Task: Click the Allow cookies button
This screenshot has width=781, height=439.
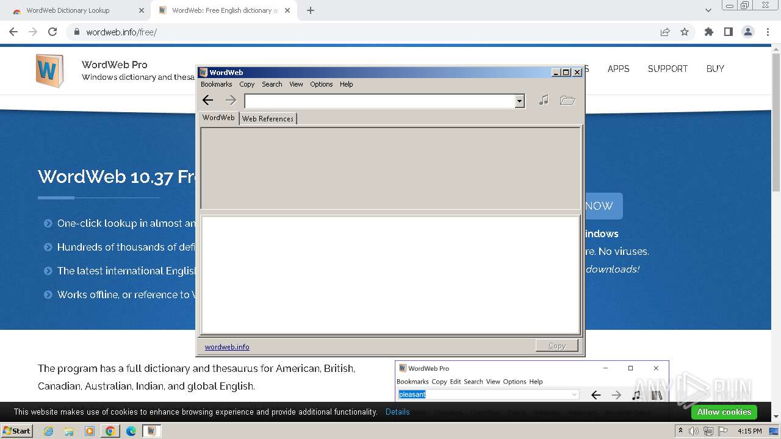Action: pos(724,412)
